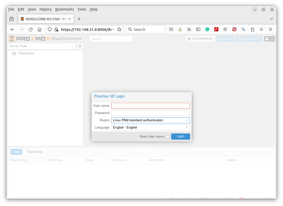Image resolution: width=283 pixels, height=206 pixels.
Task: Click the padlock site security icon
Action: click(x=56, y=29)
